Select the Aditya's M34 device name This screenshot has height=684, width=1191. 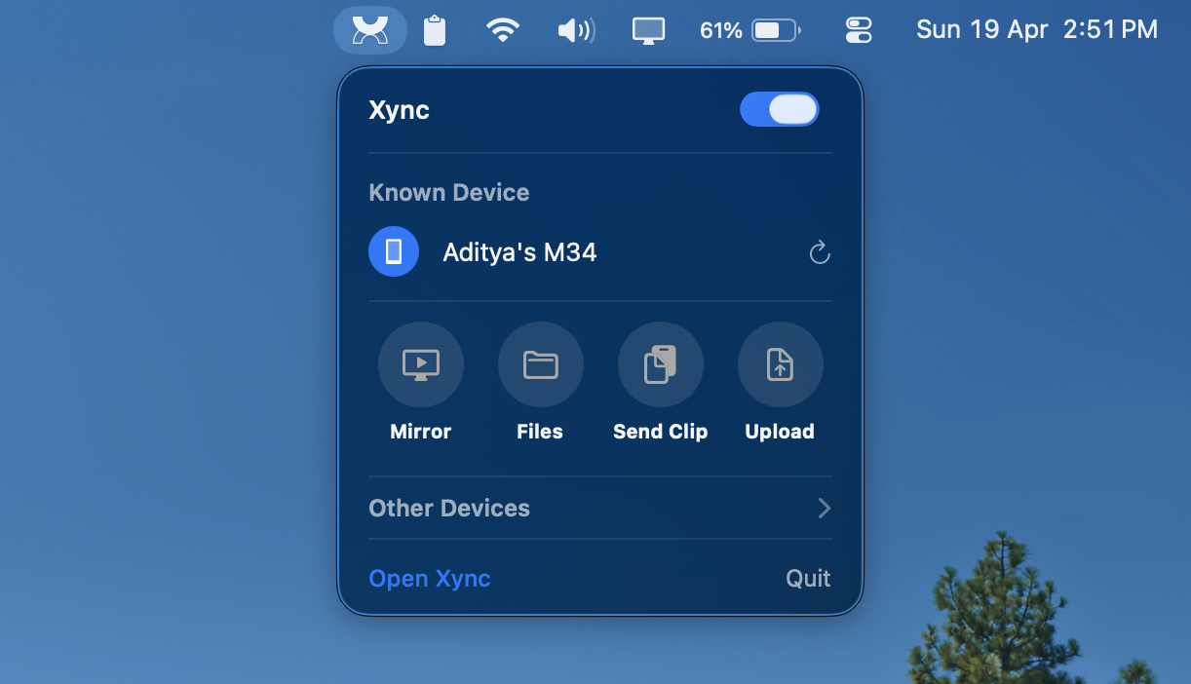[x=519, y=252]
